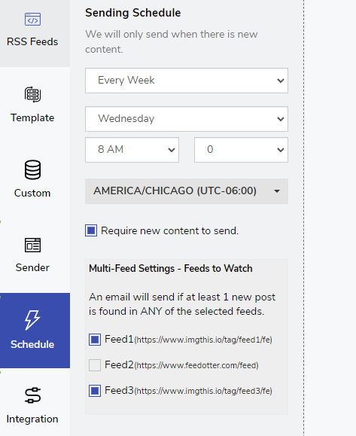Screen dimensions: 356x436
Task: Open the Sender newspaper icon
Action: tap(32, 245)
